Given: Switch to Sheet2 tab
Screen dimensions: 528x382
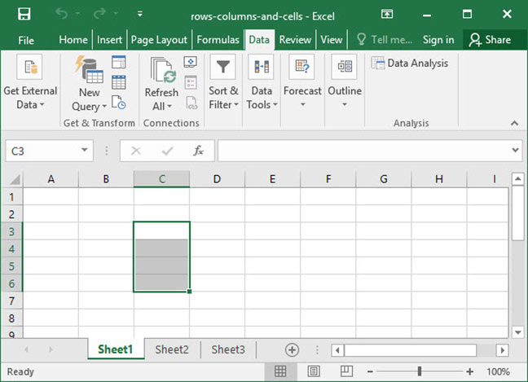Looking at the screenshot, I should coord(172,349).
